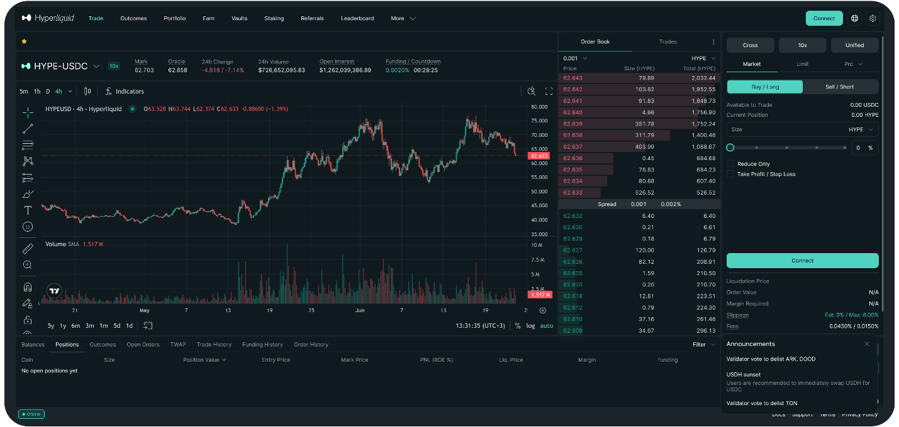Open the Open Orders tab
Screen dimensions: 899x427
143,345
